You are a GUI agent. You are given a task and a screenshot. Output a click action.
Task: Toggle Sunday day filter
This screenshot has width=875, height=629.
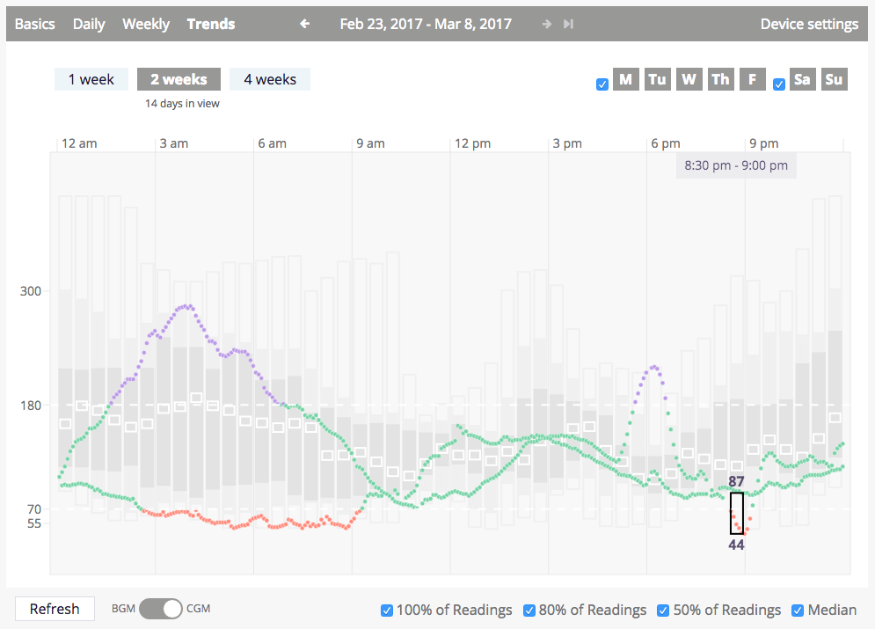tap(835, 79)
